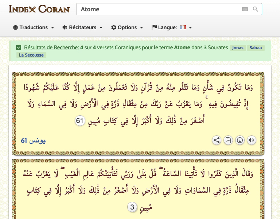
Task: Play audio recitation of verse 61
Action: pyautogui.click(x=251, y=140)
